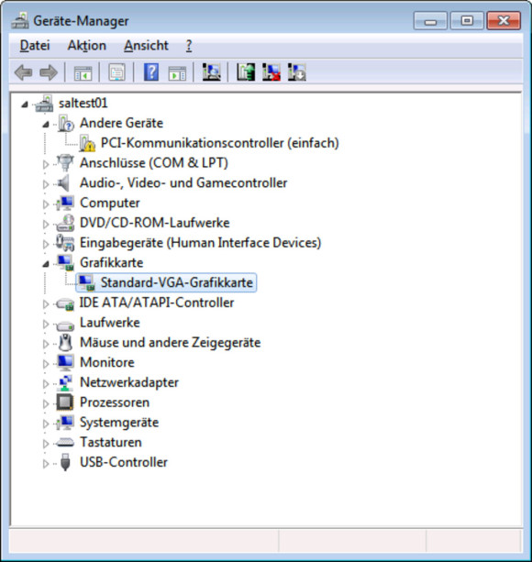
Task: Click Show/Hide console tree toolbar icon
Action: [x=83, y=73]
